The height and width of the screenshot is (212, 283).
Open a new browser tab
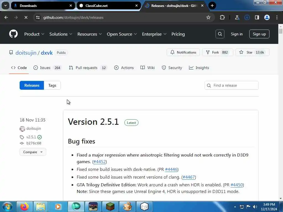[212, 6]
